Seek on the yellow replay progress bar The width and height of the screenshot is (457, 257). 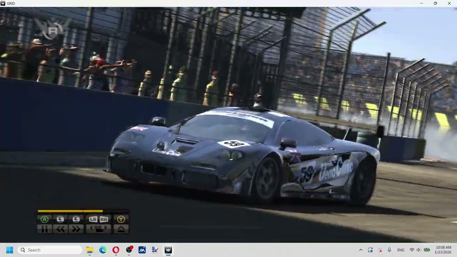click(70, 211)
